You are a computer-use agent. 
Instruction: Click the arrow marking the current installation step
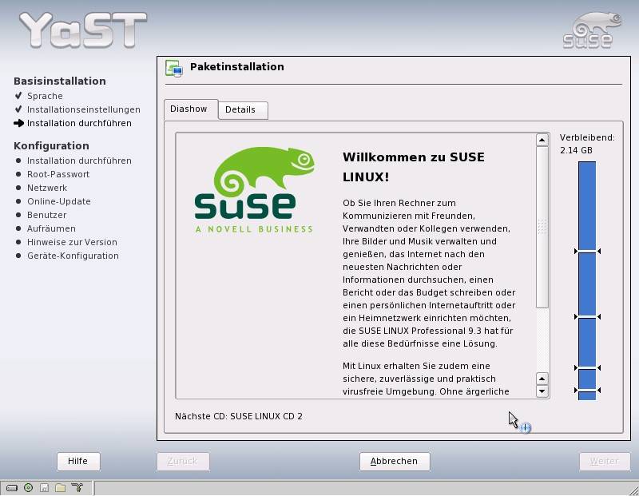18,123
